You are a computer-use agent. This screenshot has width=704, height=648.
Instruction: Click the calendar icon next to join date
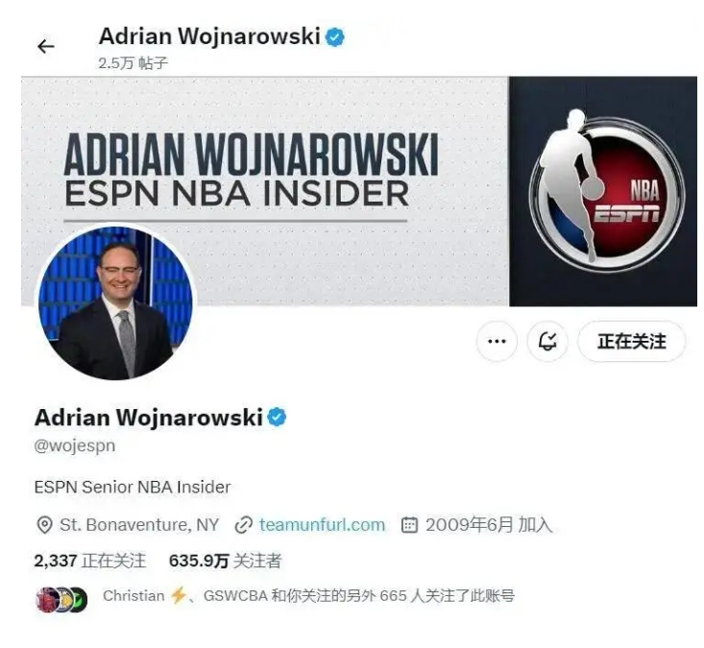[x=409, y=524]
